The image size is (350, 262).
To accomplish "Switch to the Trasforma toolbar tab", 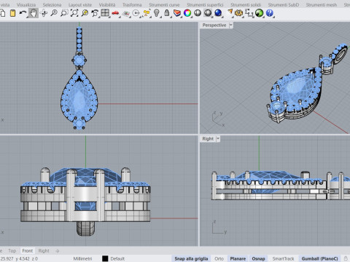I will point(132,4).
